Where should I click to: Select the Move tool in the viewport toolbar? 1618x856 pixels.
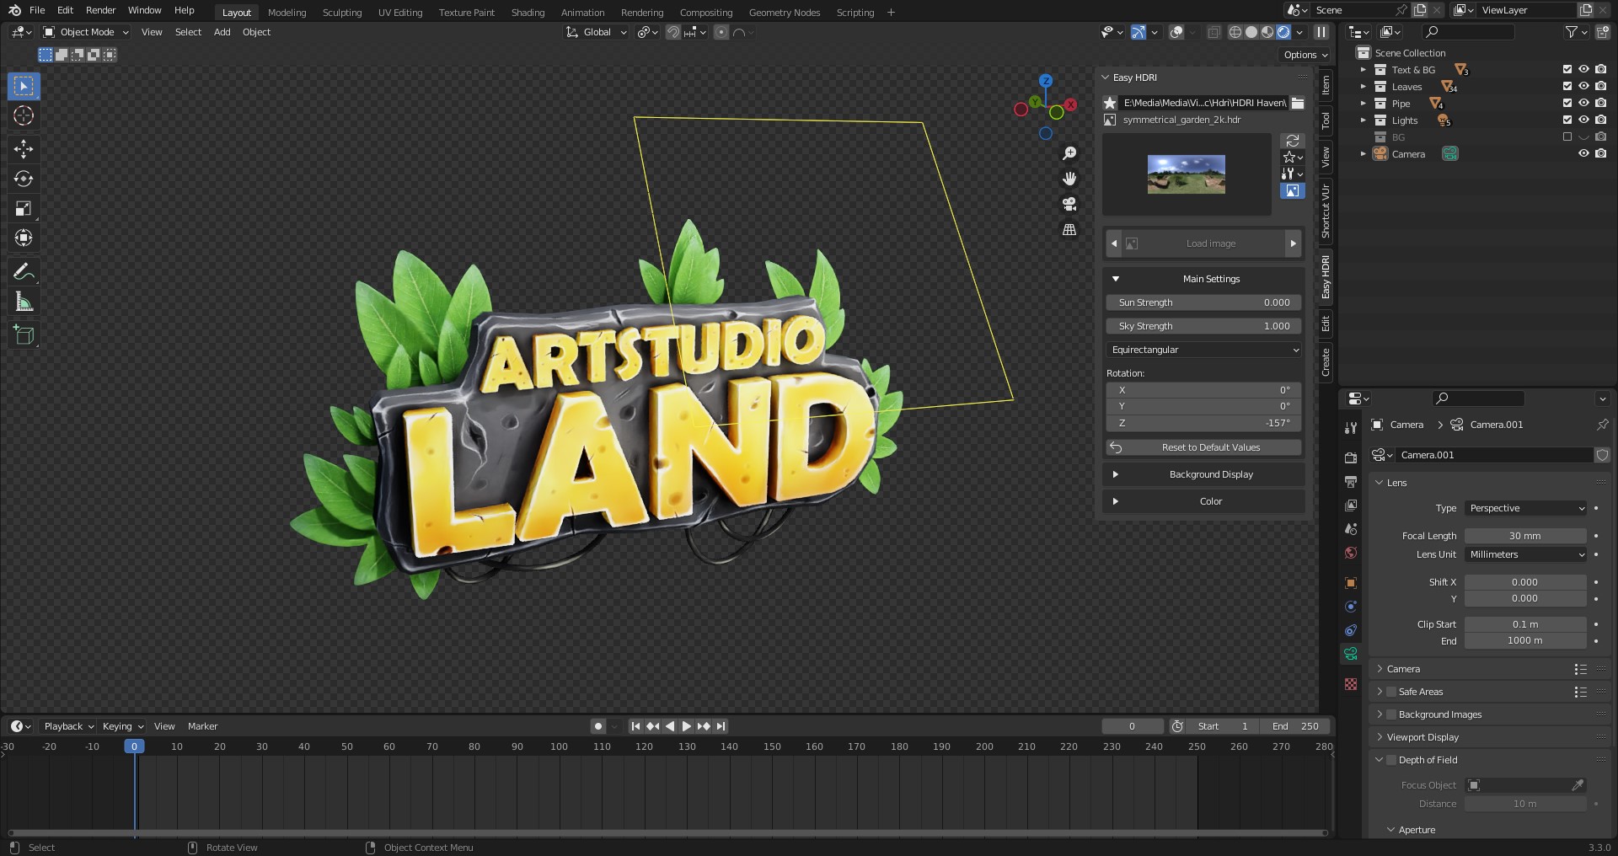point(23,149)
